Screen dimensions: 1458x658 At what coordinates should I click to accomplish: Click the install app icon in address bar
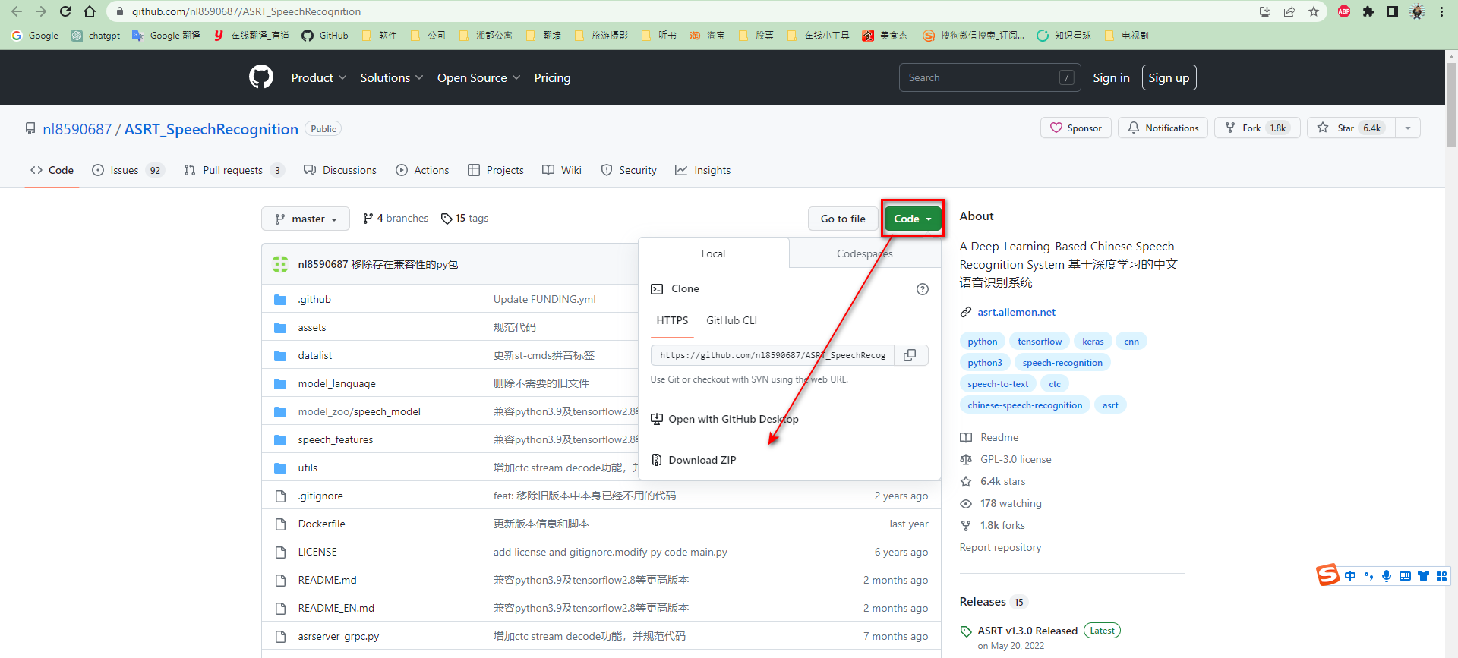pyautogui.click(x=1265, y=11)
